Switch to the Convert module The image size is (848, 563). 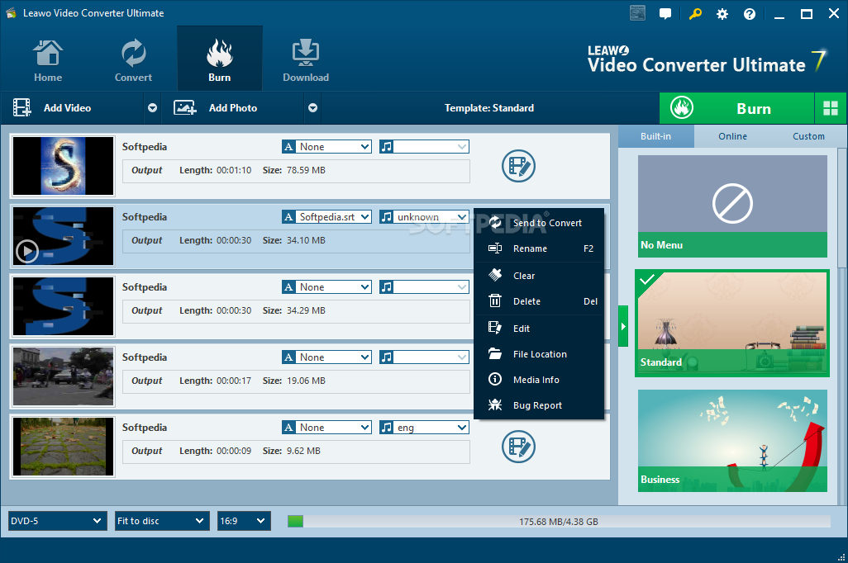[x=133, y=60]
